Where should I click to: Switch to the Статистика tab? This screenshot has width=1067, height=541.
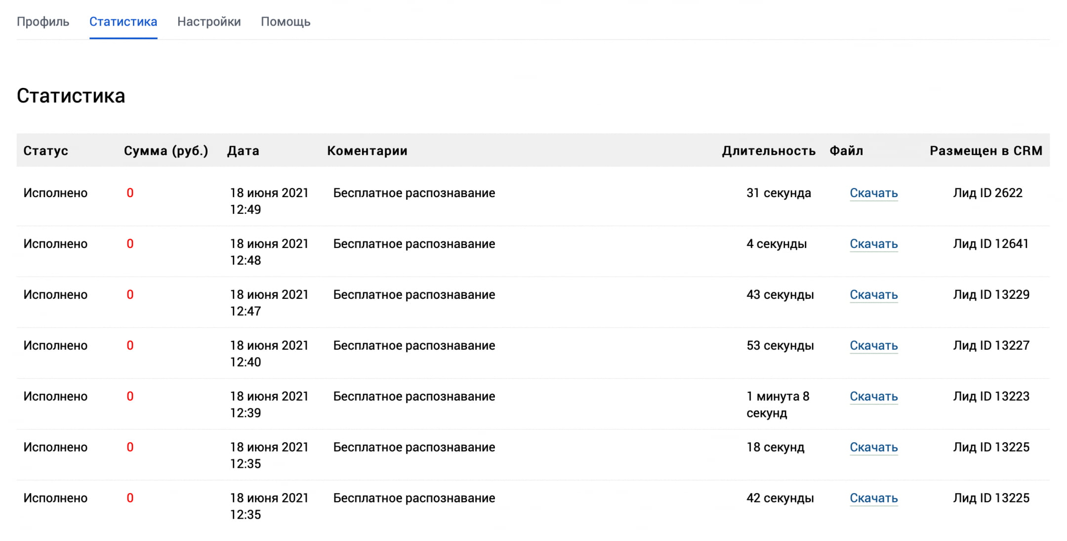pos(123,22)
